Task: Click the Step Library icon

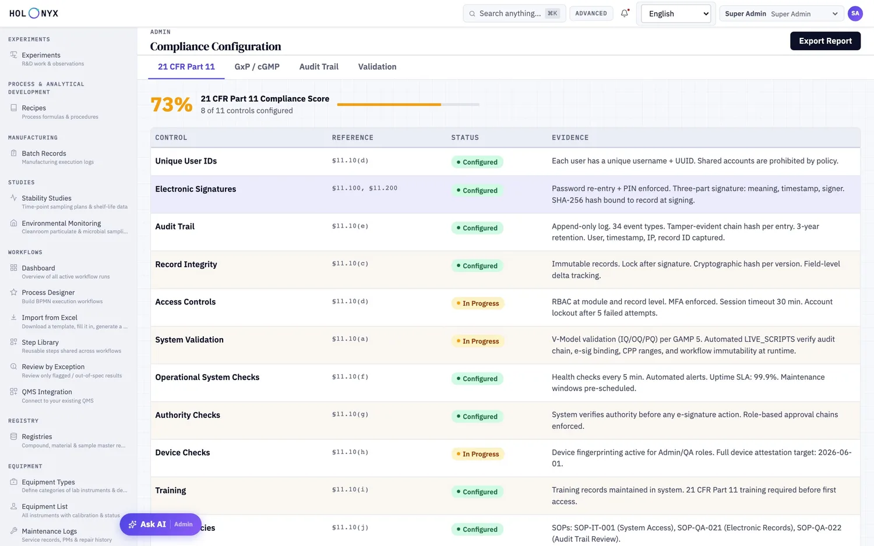Action: point(13,342)
